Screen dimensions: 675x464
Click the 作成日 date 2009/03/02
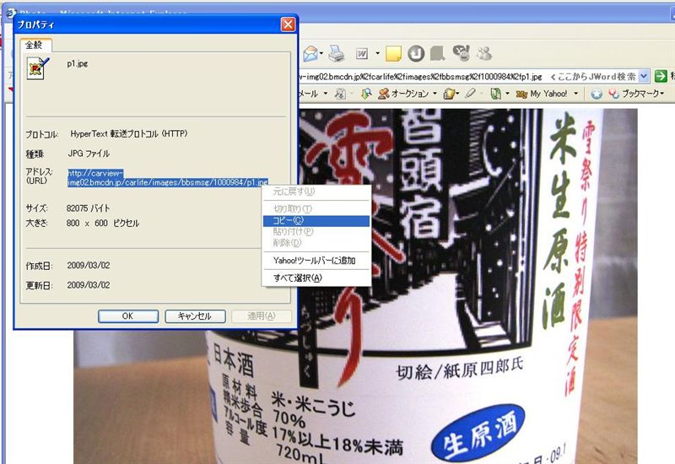[x=89, y=266]
